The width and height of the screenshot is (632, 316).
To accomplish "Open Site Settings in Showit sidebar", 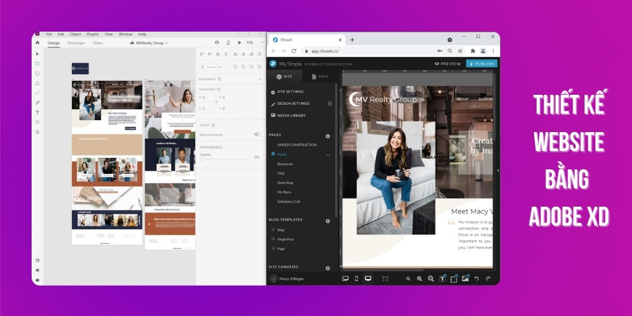I will [x=287, y=92].
